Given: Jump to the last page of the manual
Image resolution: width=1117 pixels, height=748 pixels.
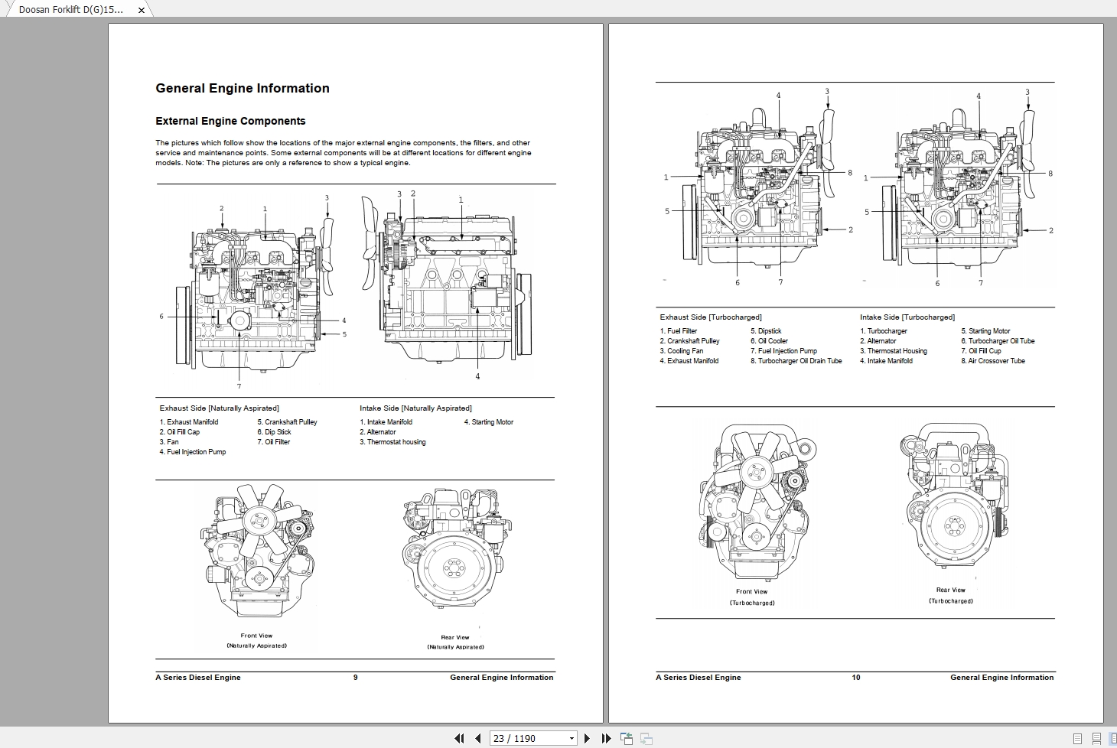Looking at the screenshot, I should [606, 738].
